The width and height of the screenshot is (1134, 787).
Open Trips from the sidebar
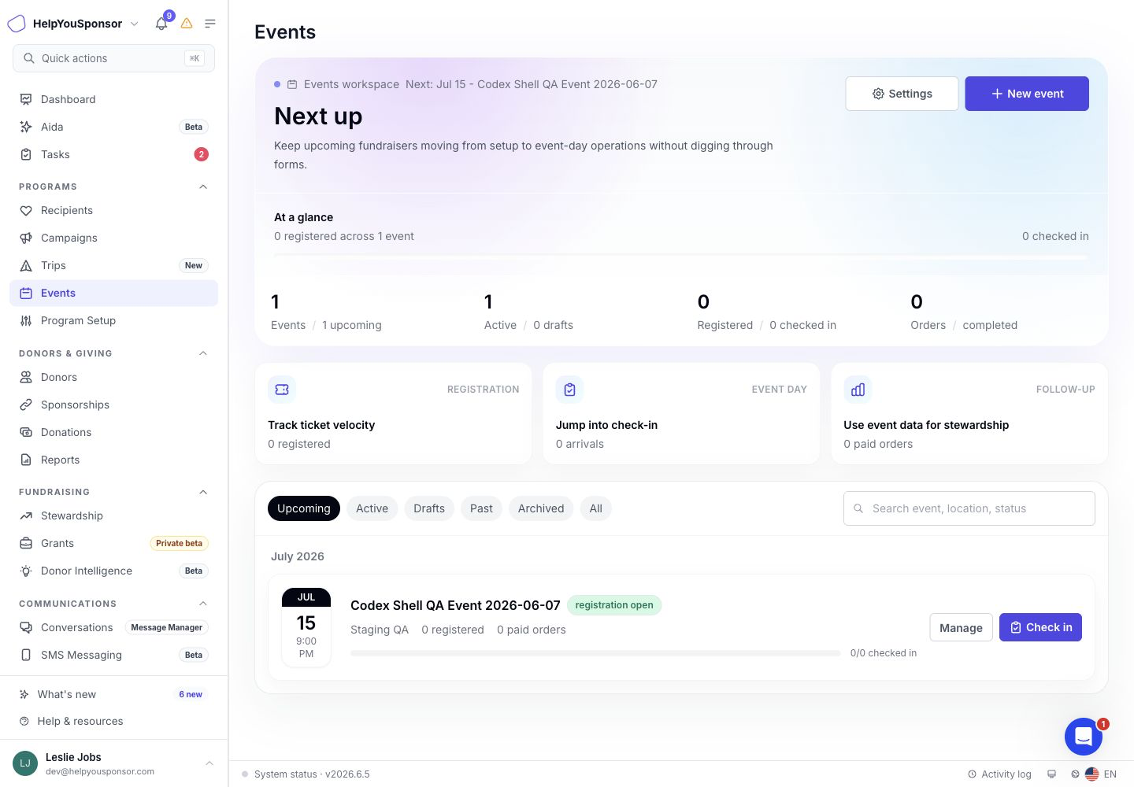pyautogui.click(x=113, y=265)
